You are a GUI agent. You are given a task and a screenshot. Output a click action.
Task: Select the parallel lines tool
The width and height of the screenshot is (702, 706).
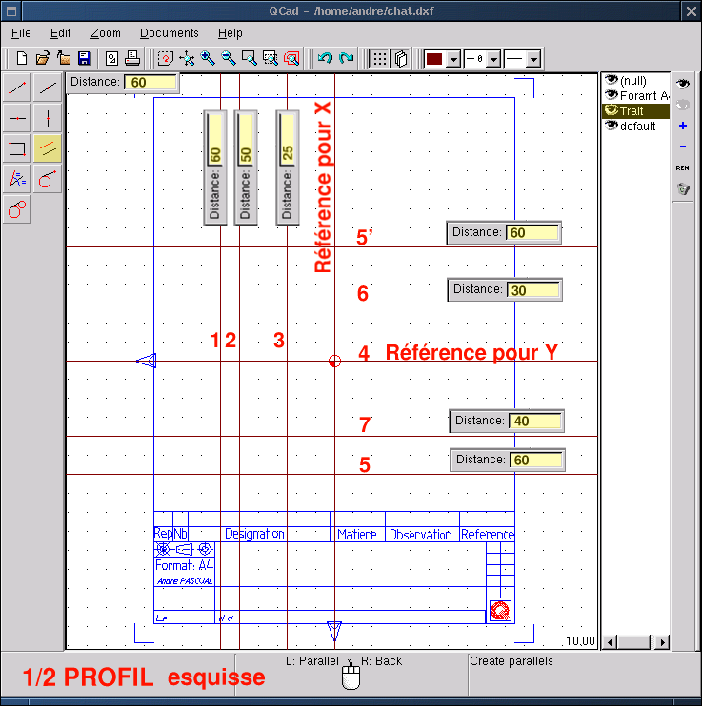pyautogui.click(x=48, y=148)
